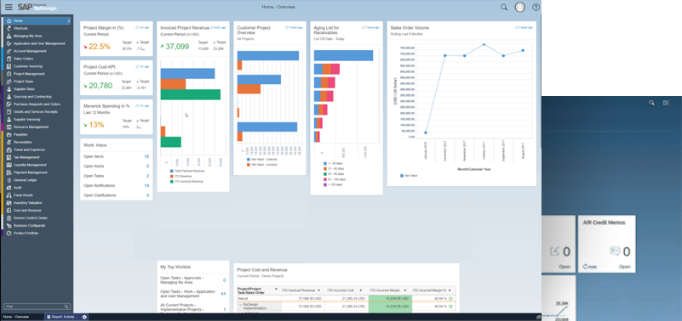Open the 16 Open Items link
Viewport: 682px width, 321px height.
[x=146, y=156]
